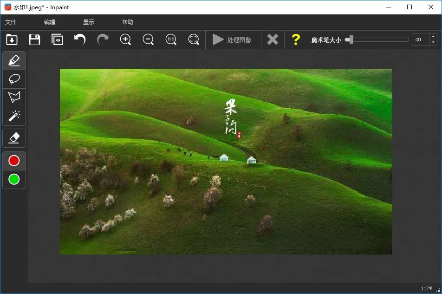The width and height of the screenshot is (442, 294).
Task: Increase magic pen size with up arrow
Action: [433, 37]
